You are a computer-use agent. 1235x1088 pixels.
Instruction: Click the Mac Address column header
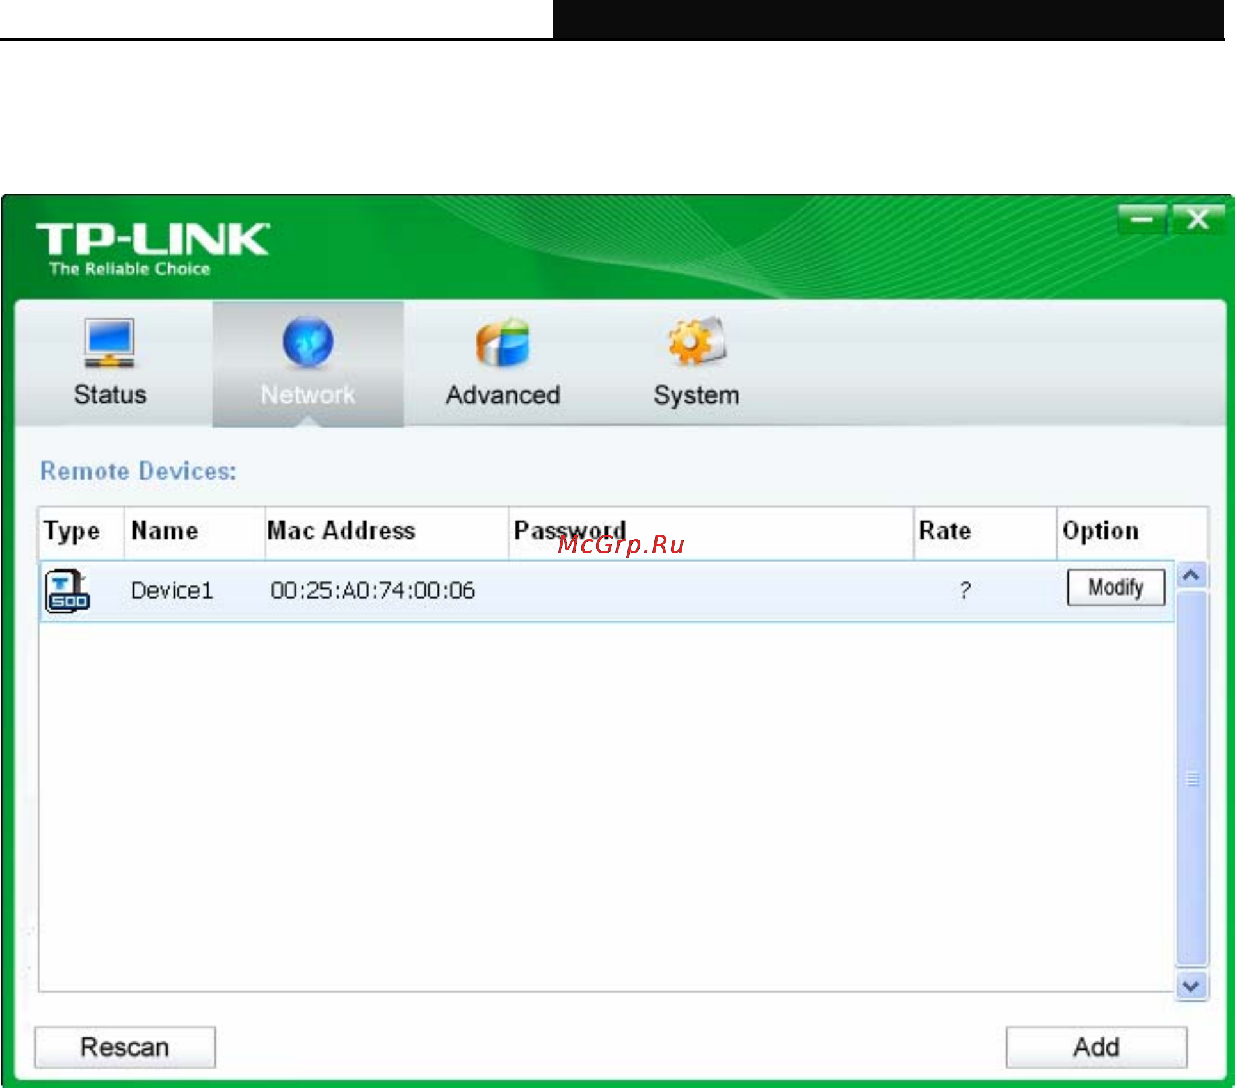(x=387, y=532)
